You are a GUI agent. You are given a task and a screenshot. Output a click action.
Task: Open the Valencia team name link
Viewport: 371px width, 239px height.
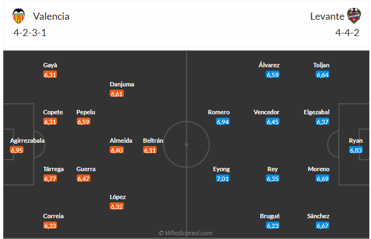tap(51, 16)
